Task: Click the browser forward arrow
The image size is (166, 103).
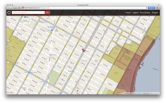Action: click(x=11, y=8)
